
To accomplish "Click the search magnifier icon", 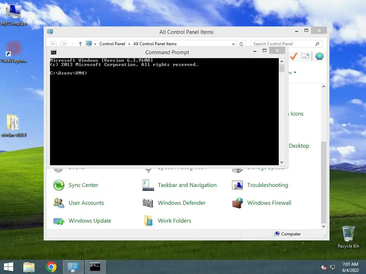I will [317, 44].
